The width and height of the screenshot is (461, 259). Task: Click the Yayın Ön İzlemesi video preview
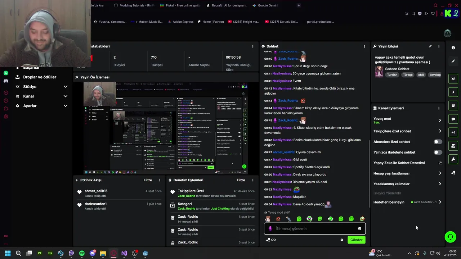(166, 128)
